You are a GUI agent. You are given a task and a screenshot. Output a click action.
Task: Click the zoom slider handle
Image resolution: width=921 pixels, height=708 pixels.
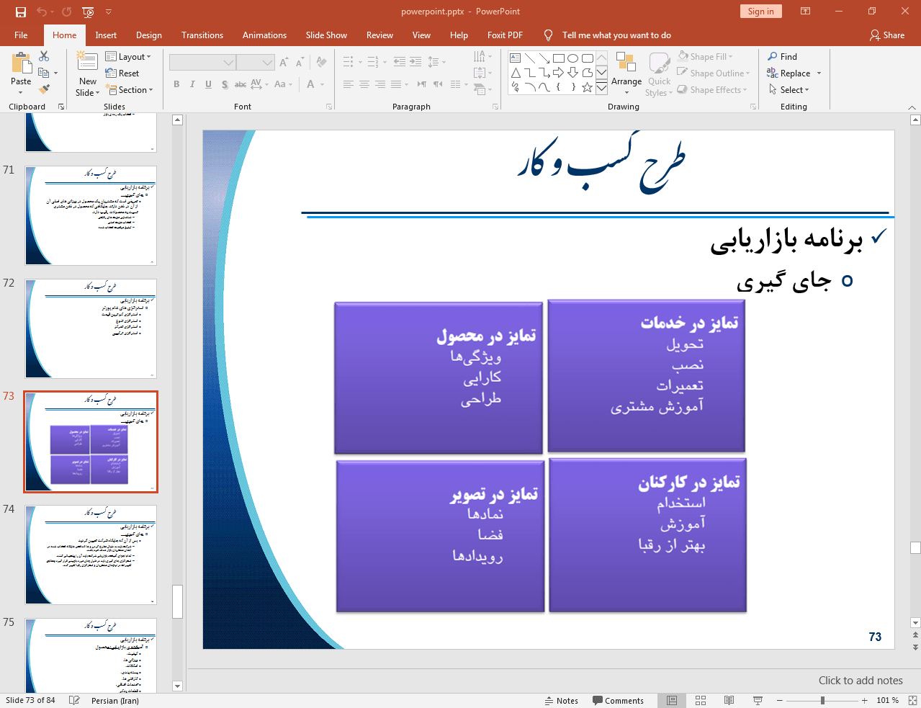(x=822, y=700)
